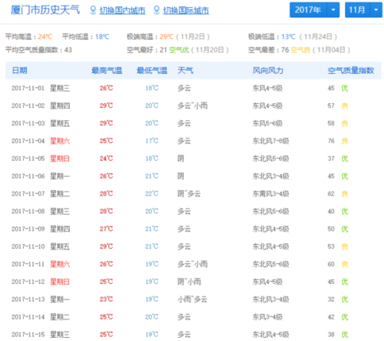
Task: Open the 2017年 year dropdown
Action: [x=314, y=10]
